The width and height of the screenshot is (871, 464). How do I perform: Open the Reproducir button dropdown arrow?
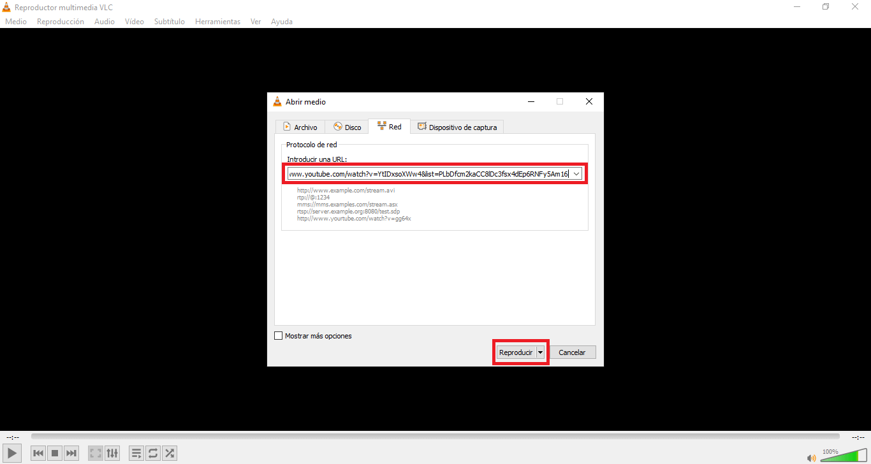pos(541,352)
